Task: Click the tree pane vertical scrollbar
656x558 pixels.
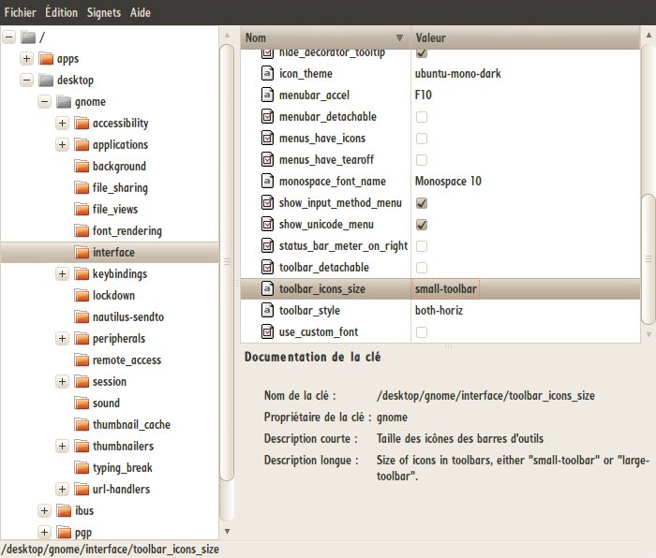Action: pos(227,262)
